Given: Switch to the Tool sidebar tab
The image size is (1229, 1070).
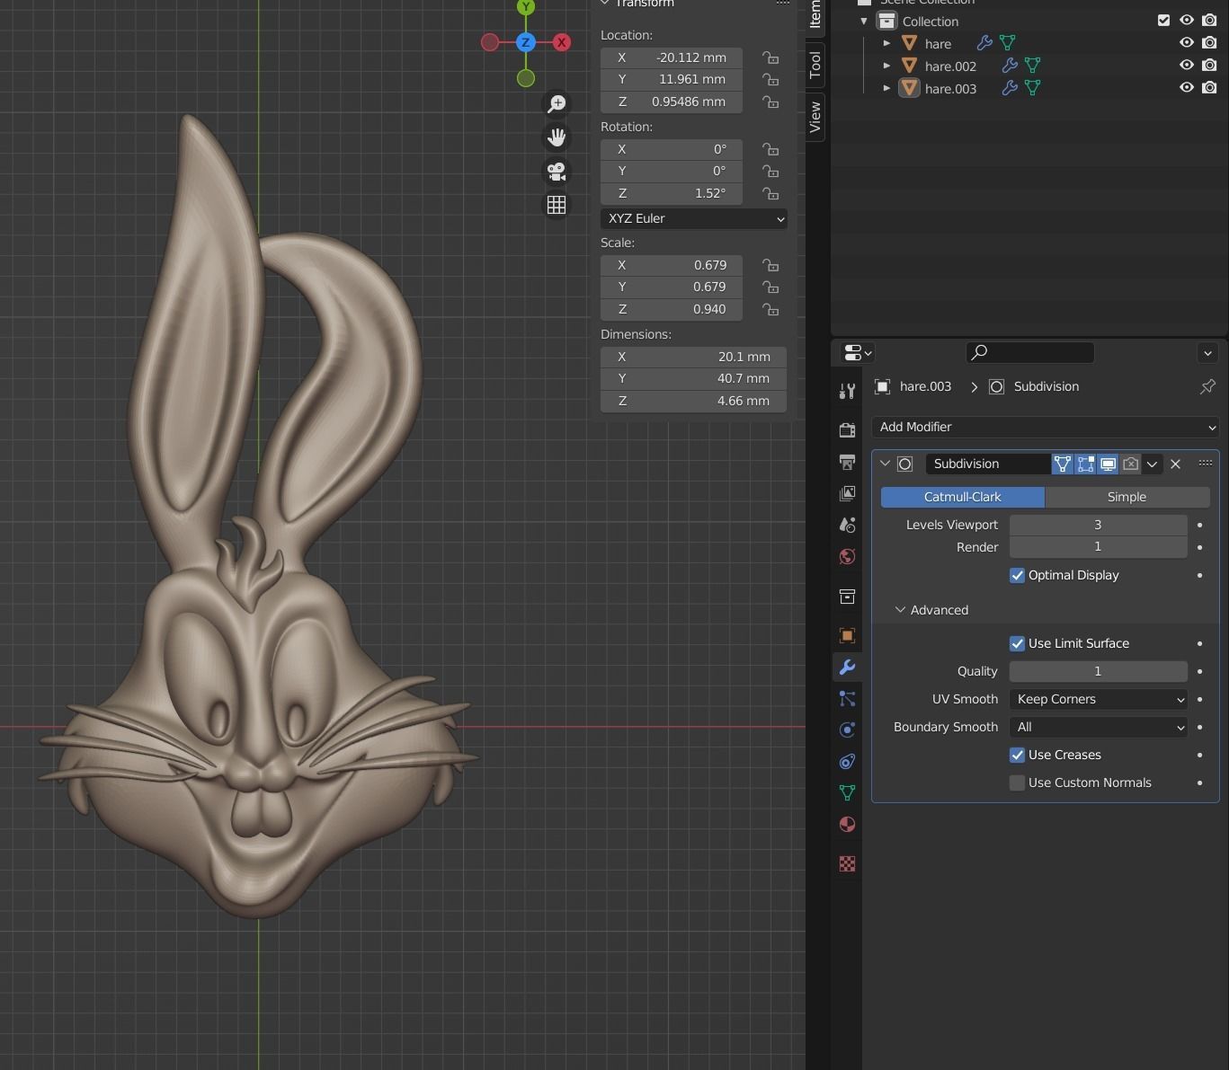Looking at the screenshot, I should 815,65.
